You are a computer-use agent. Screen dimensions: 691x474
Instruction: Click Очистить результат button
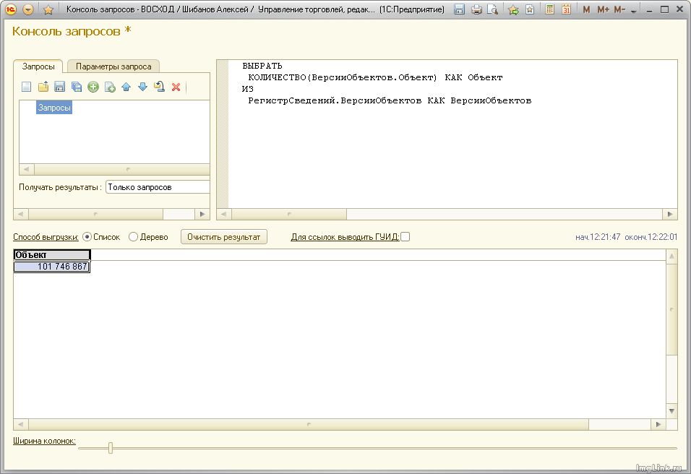click(x=224, y=237)
